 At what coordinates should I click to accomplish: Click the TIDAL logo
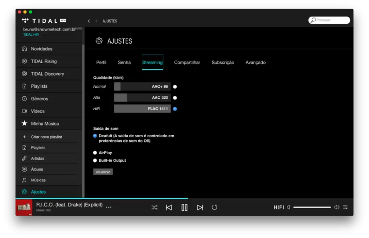pyautogui.click(x=44, y=21)
